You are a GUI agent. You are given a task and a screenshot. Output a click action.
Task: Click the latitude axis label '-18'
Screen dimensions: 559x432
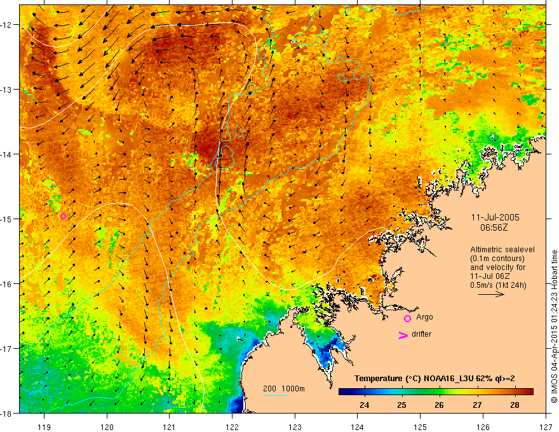coord(6,413)
